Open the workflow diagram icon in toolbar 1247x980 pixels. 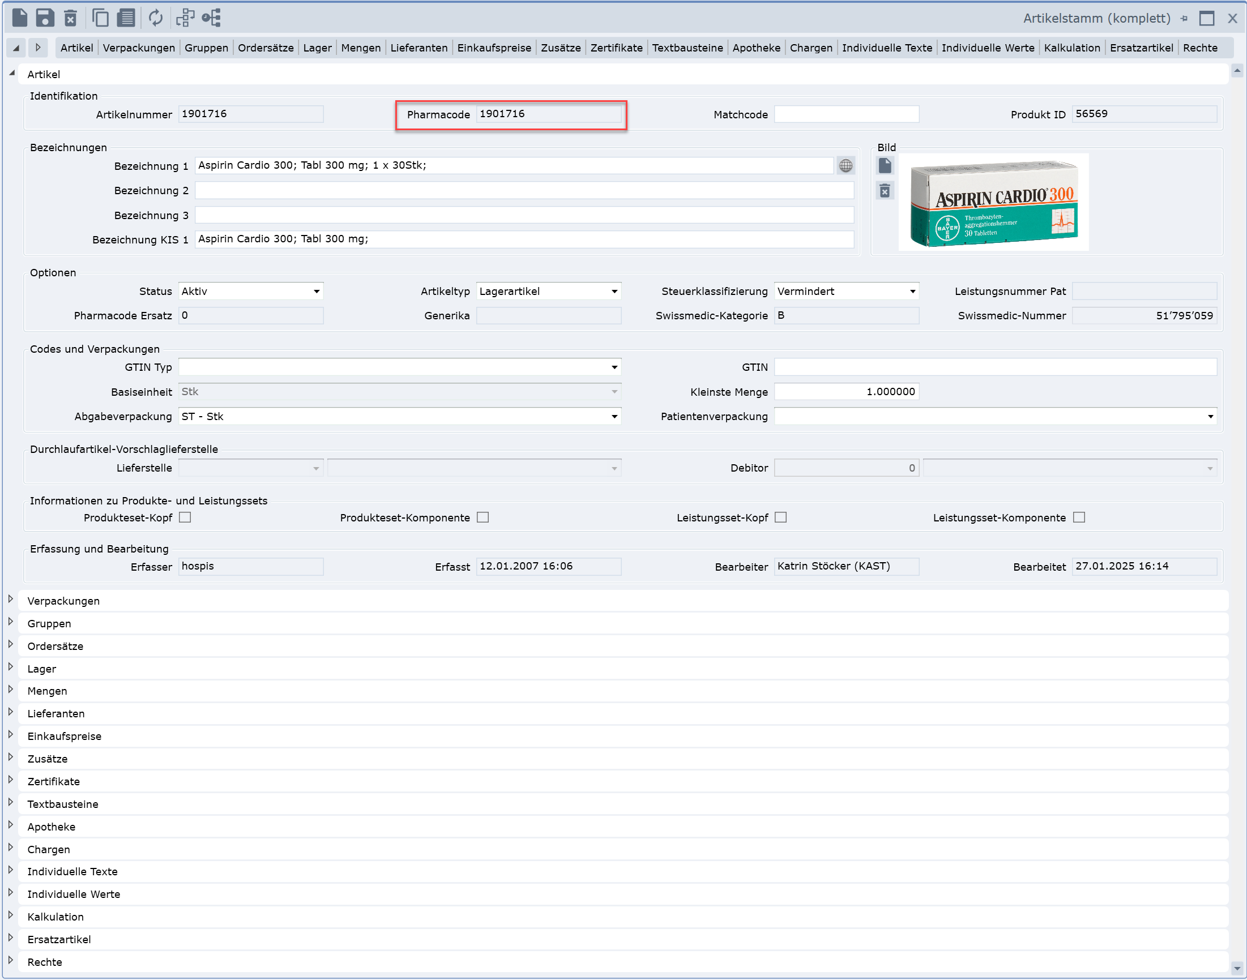185,18
